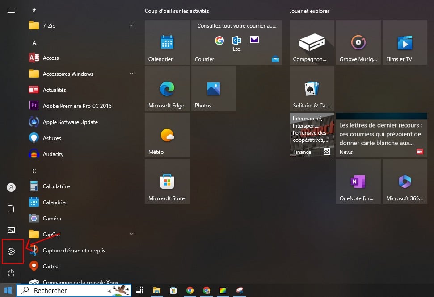Launch Adobe Premiere Pro CC 2015
Screen dimensions: 434x297
point(82,106)
